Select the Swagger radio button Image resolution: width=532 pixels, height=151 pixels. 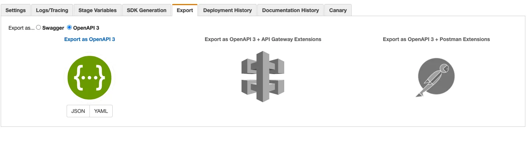tap(39, 27)
